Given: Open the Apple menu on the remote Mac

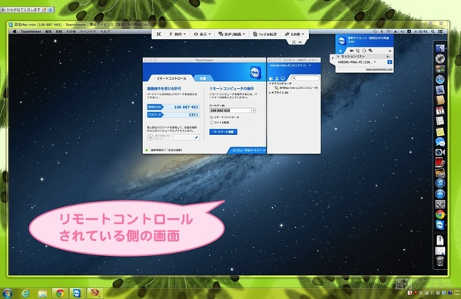Looking at the screenshot, I should pos(15,31).
